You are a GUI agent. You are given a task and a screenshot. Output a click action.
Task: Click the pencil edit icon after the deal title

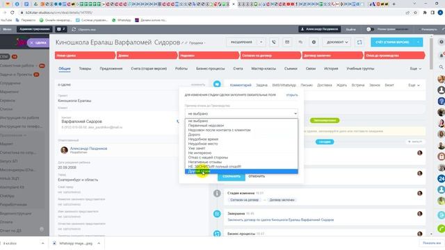183,43
